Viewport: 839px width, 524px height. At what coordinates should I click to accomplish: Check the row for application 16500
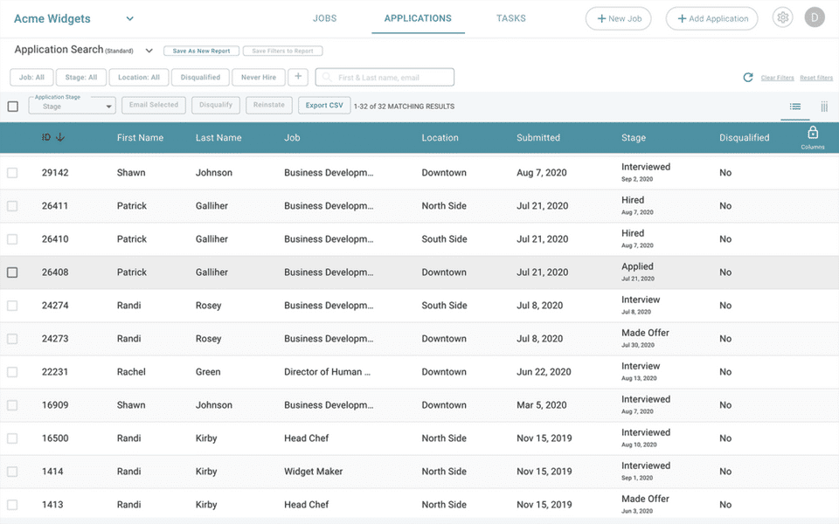click(12, 438)
